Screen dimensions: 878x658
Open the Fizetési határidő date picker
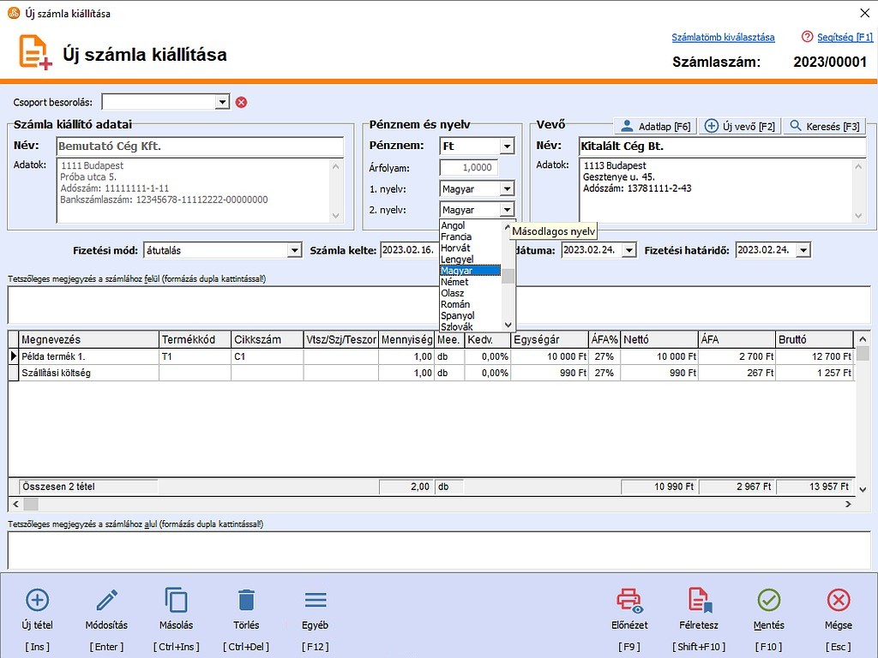tap(803, 250)
